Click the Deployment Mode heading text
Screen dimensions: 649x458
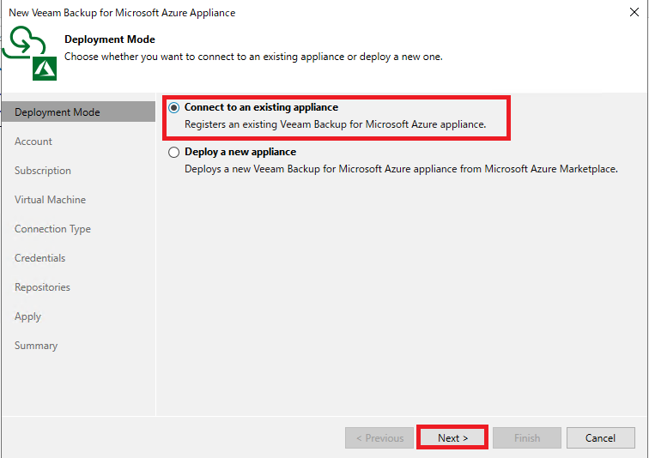pos(110,39)
